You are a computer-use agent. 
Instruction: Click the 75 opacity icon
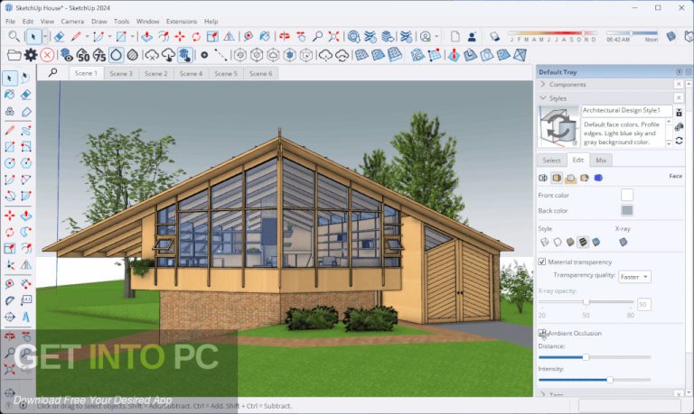[99, 56]
